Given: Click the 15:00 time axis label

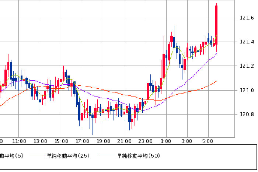Looking at the screenshot, I should (x=61, y=141).
